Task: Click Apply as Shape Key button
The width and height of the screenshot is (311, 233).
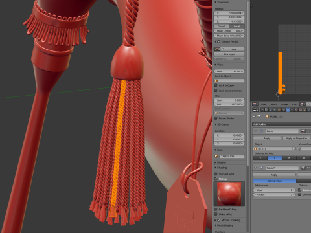Action: [x=297, y=138]
